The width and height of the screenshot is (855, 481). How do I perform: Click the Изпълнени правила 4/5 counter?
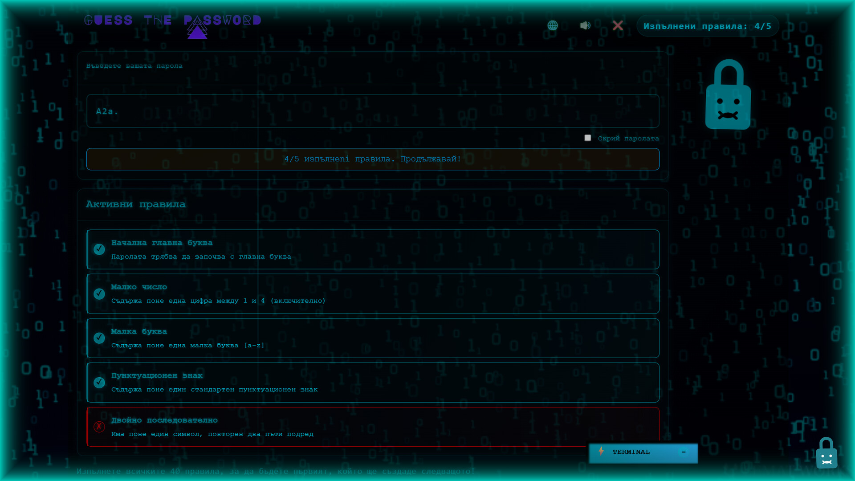click(x=708, y=26)
